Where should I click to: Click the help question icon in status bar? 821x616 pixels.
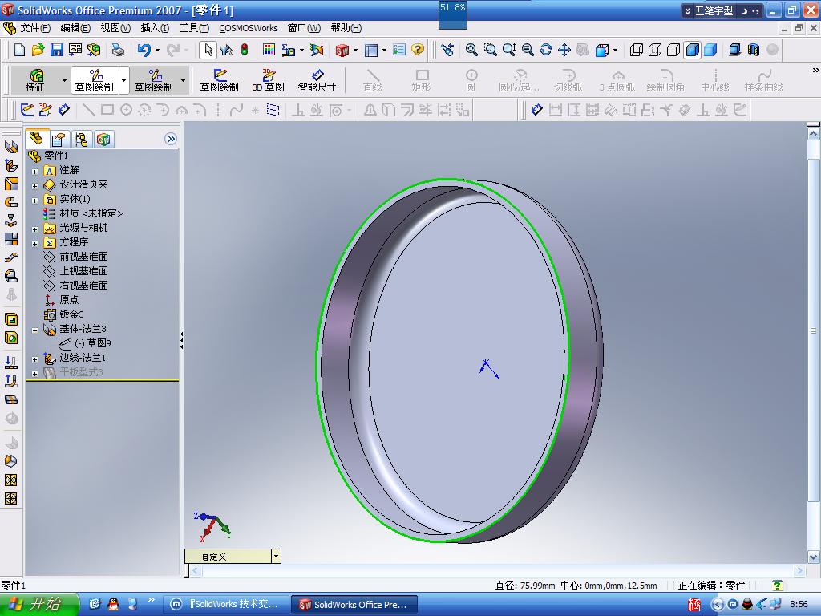(x=778, y=585)
